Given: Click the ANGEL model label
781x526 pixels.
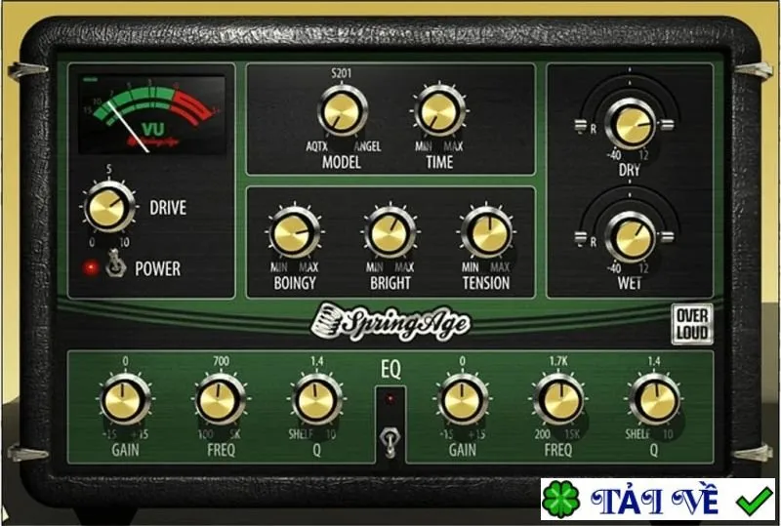Looking at the screenshot, I should point(368,147).
